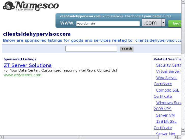The height and width of the screenshot is (139, 185).
Task: Click the horizontal scrollbar thumb
Action: (81, 137)
